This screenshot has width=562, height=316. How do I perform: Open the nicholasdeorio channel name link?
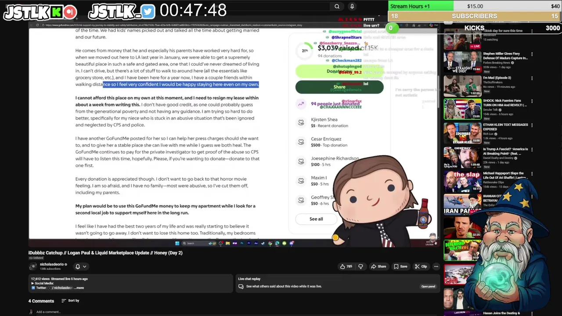52,265
